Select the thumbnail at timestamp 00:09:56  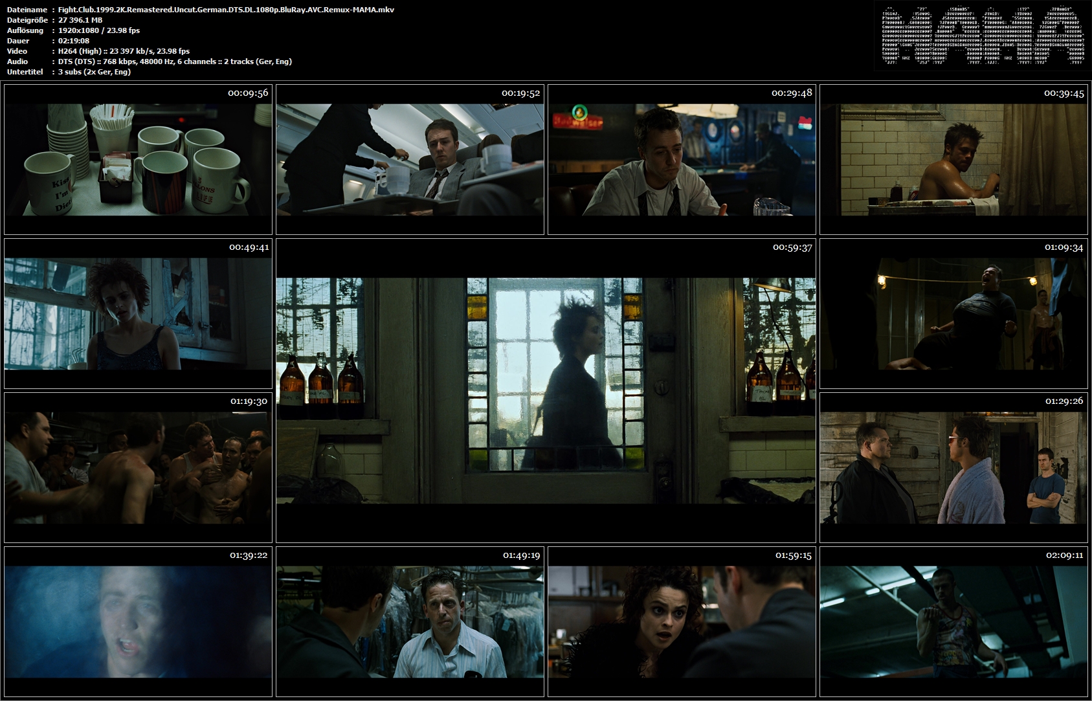click(x=138, y=159)
